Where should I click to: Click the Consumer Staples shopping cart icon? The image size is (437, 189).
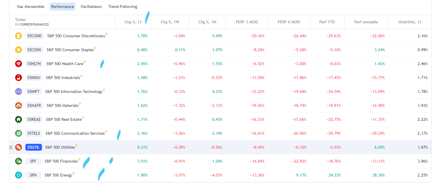tap(19, 50)
